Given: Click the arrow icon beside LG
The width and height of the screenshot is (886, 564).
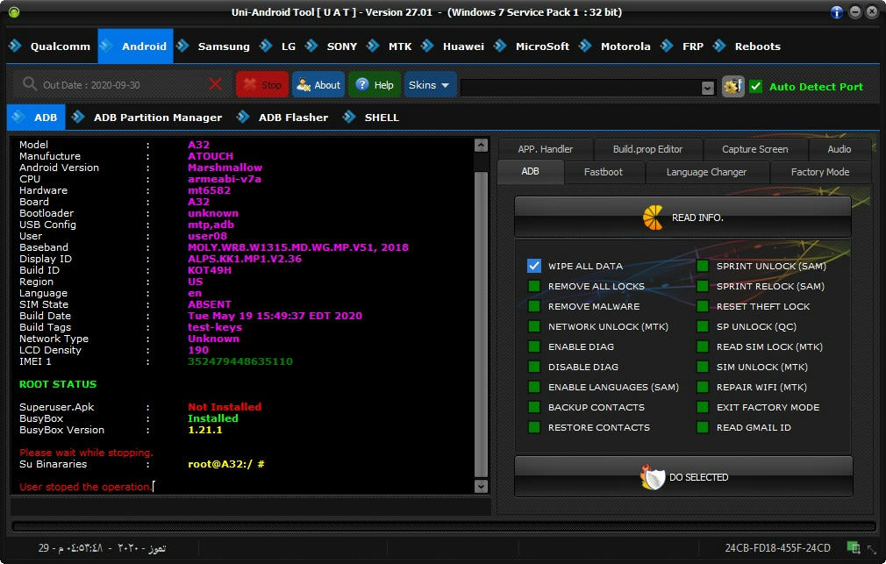Looking at the screenshot, I should point(266,46).
